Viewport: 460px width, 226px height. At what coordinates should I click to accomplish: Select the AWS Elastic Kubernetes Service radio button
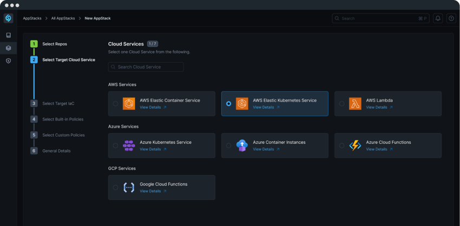click(229, 104)
